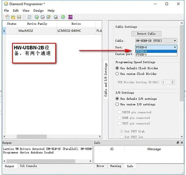186x175 pixels.
Task: Open the Cable dropdown showing HW-USBN-2B (FTDI)
Action: click(156, 41)
